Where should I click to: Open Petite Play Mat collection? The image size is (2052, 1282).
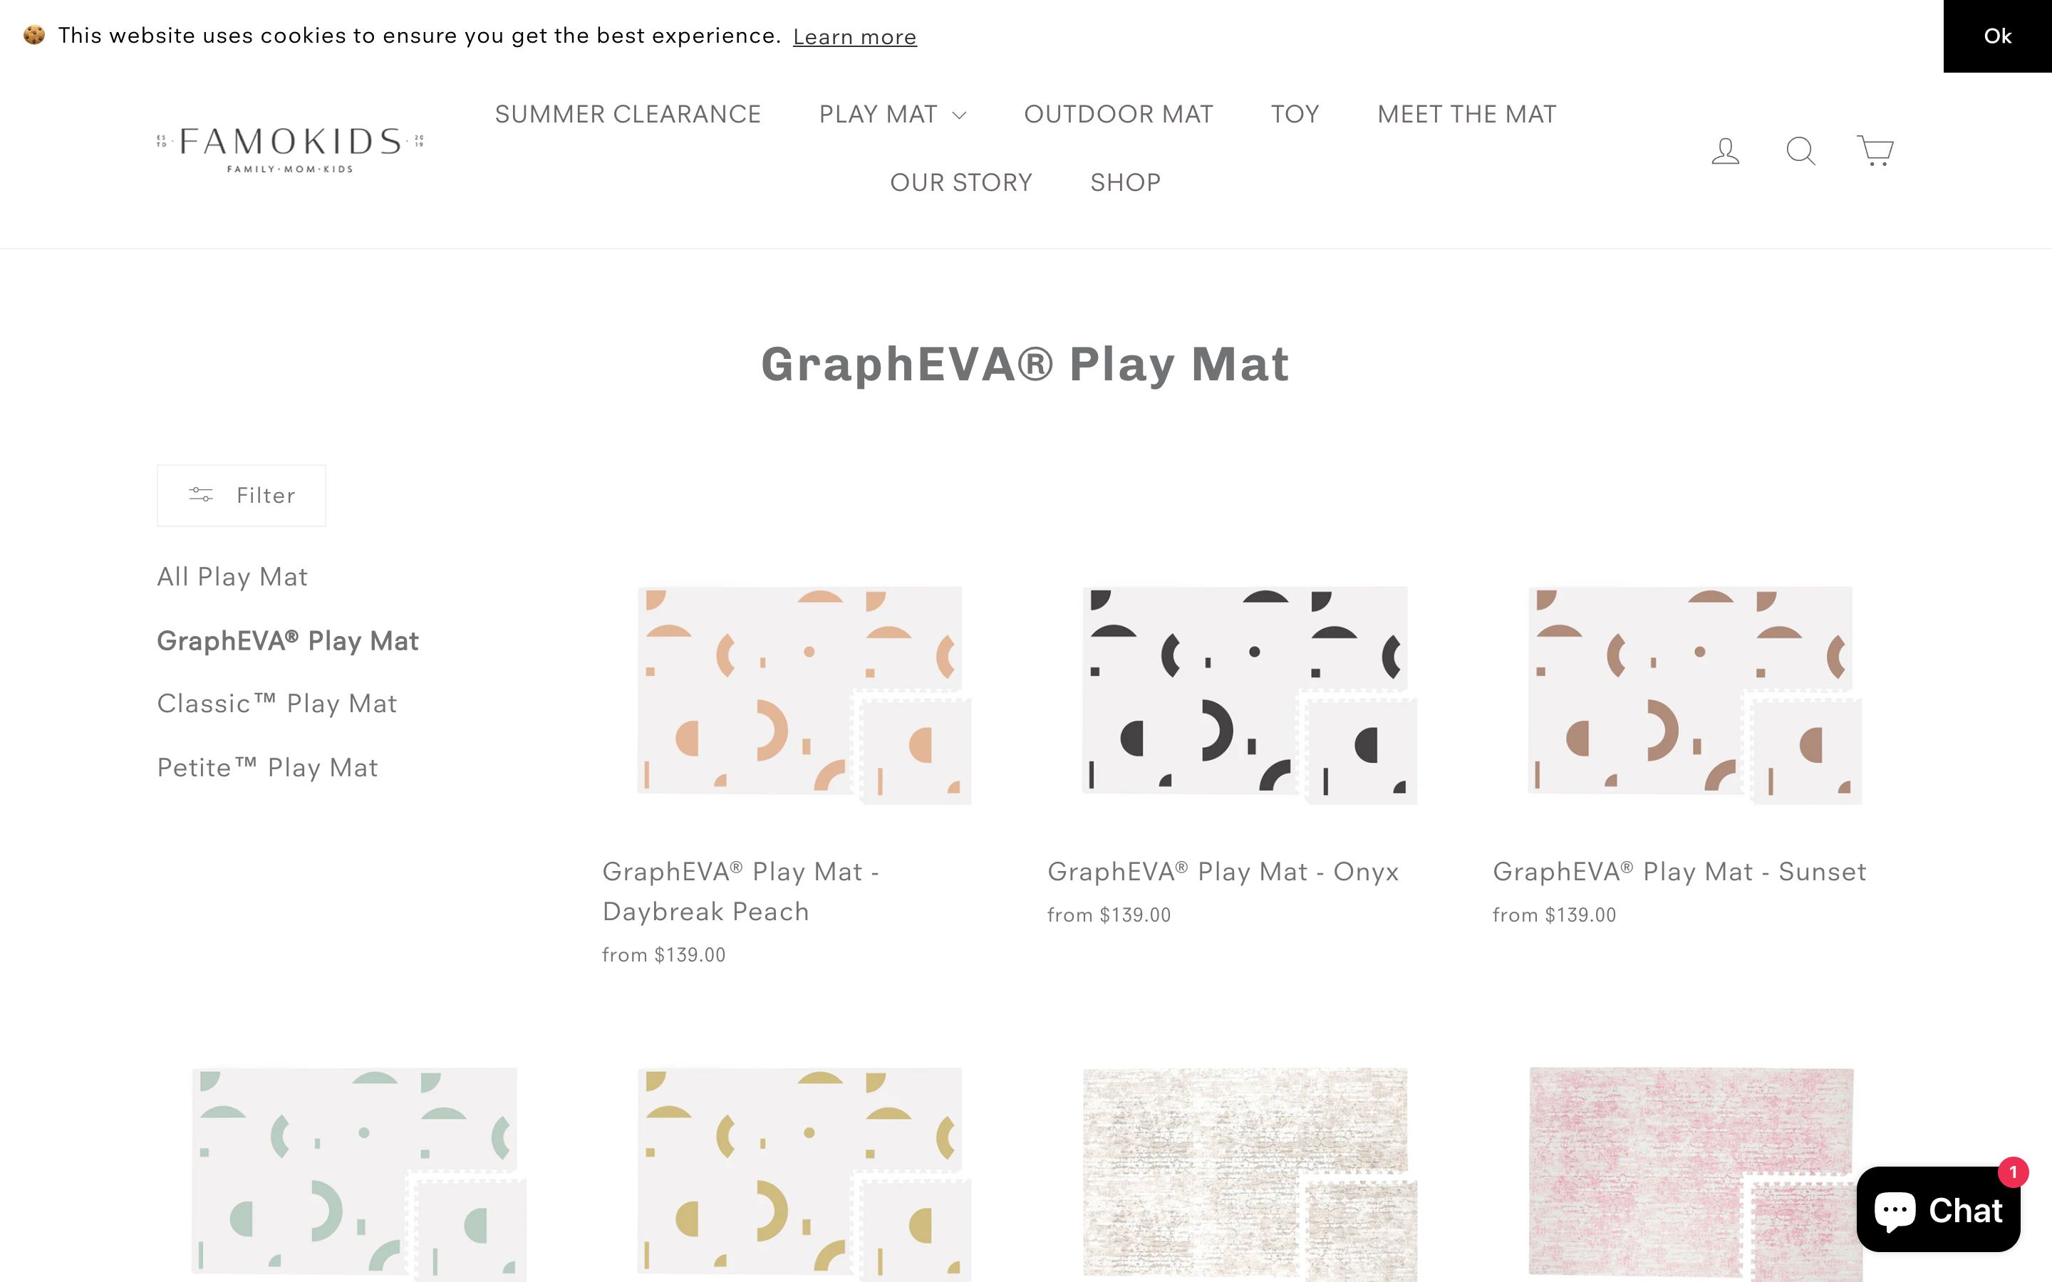[x=267, y=767]
